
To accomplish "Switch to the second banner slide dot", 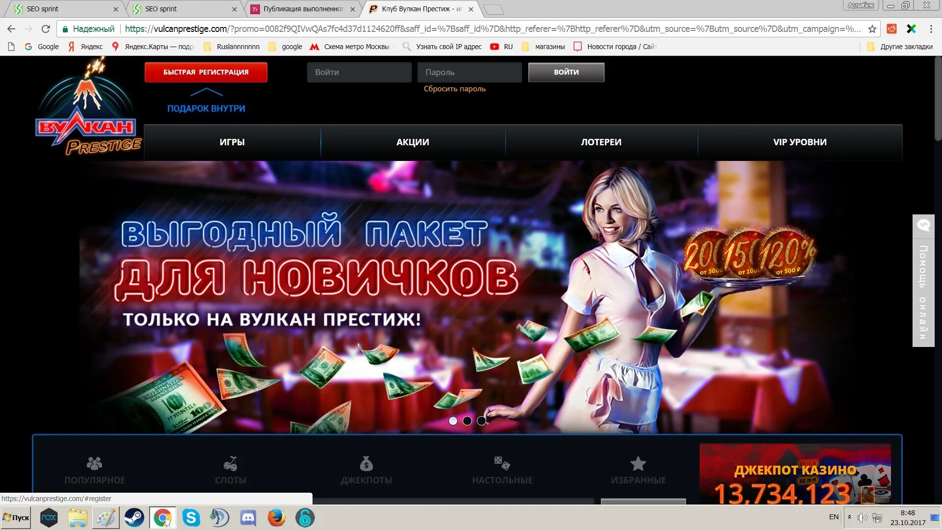I will (467, 421).
